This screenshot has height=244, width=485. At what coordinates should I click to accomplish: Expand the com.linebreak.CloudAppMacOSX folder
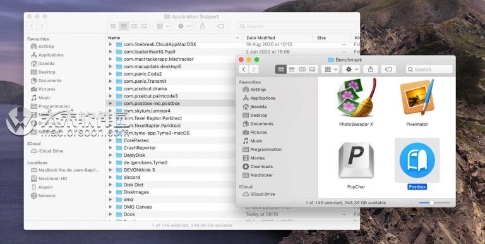click(111, 44)
